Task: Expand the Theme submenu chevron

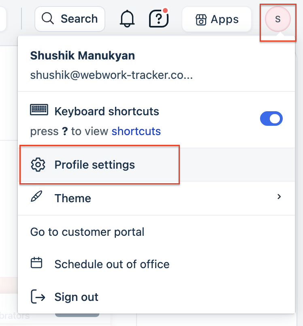Action: click(x=279, y=197)
